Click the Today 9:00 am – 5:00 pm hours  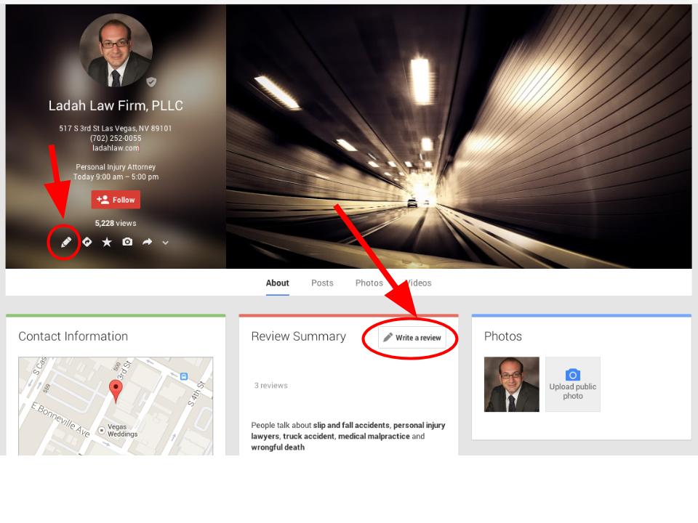116,177
